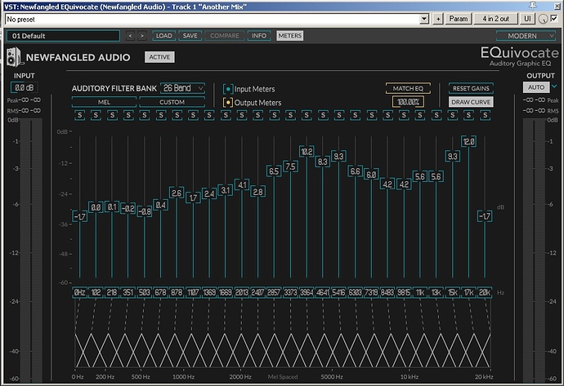Click the 4 in 2 out routing button

[495, 19]
